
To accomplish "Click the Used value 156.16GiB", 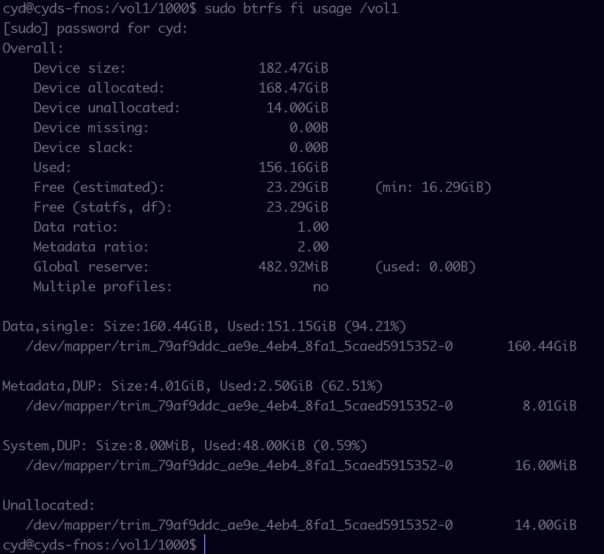I will point(294,167).
